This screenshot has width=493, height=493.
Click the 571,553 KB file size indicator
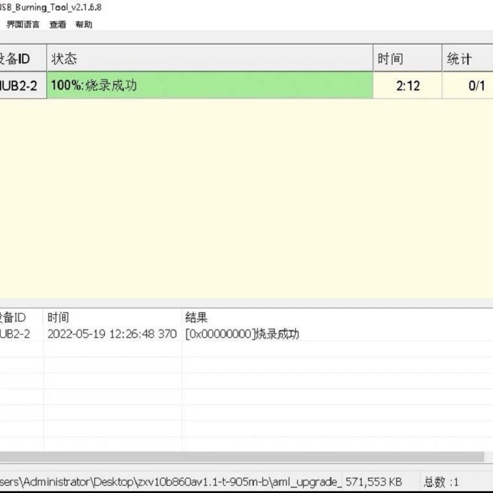373,481
